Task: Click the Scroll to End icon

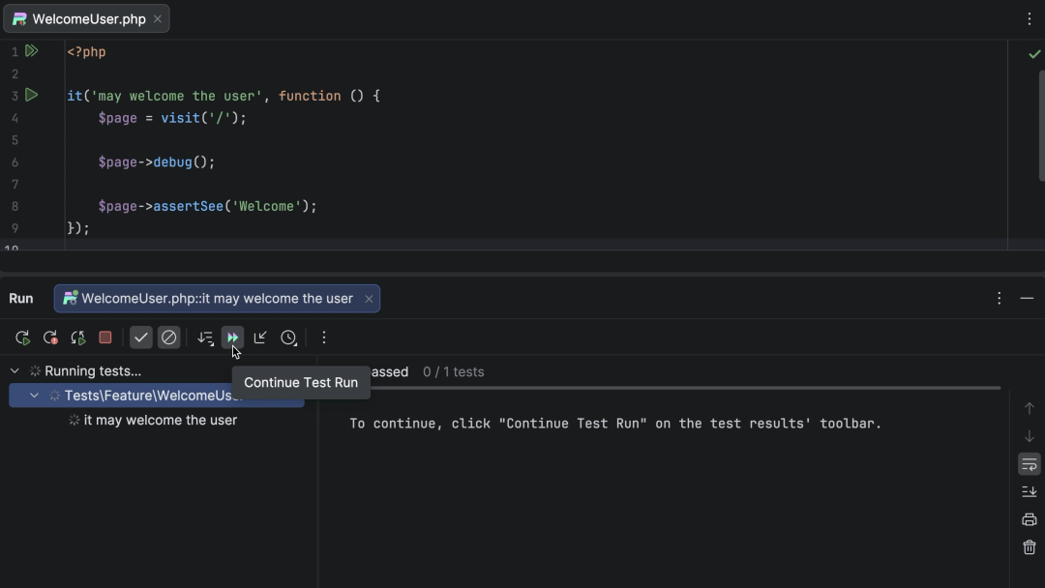Action: (x=1029, y=491)
